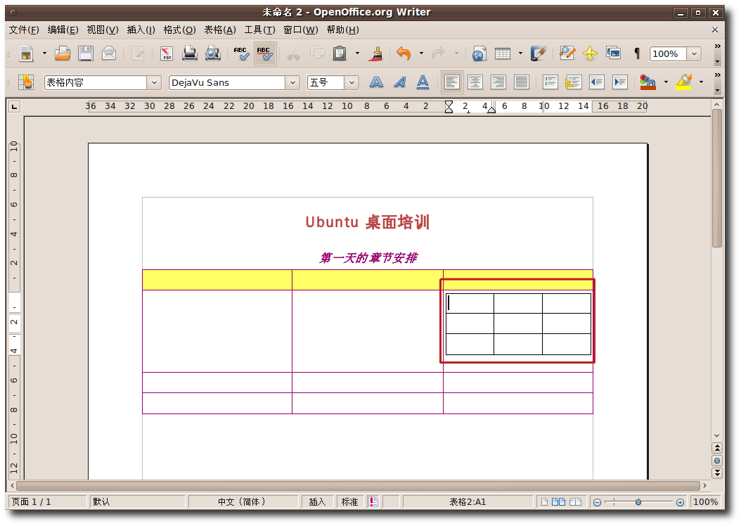Toggle numbered list icon
This screenshot has height=526, width=741.
tap(550, 82)
